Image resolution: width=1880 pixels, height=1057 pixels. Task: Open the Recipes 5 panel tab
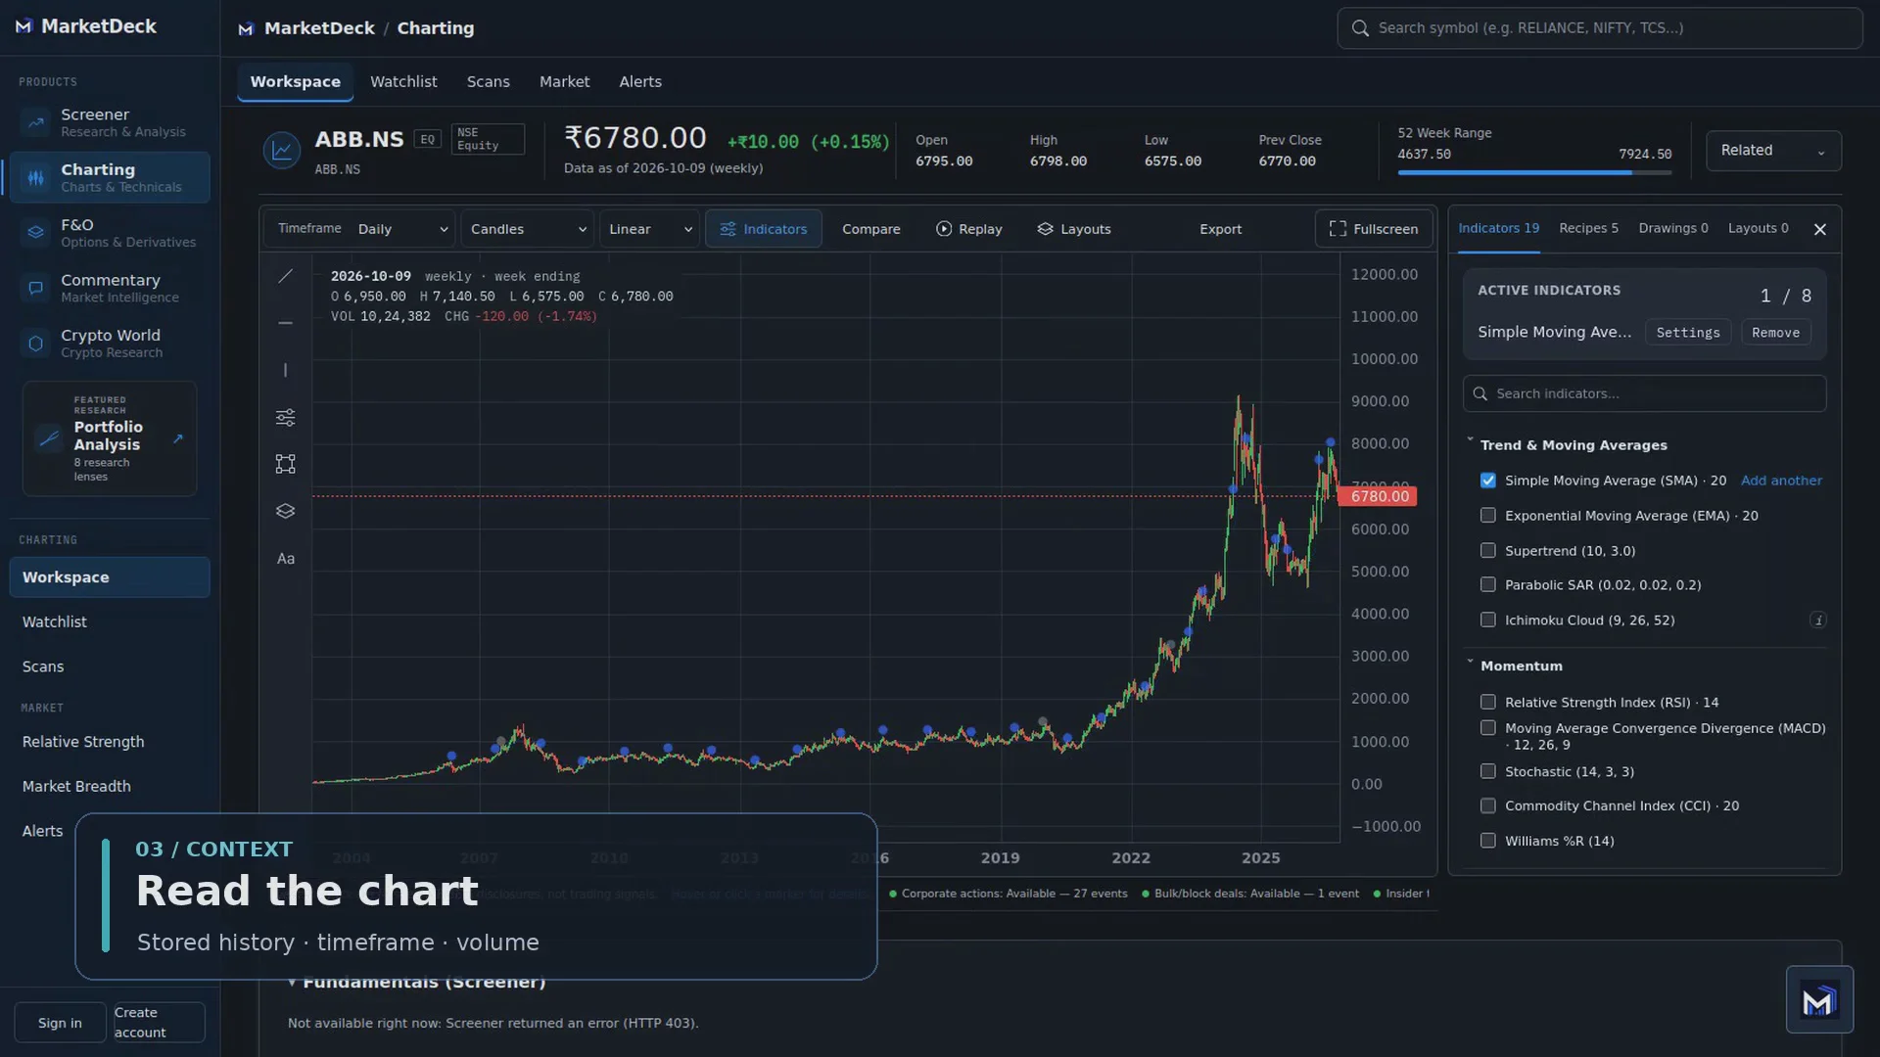click(1588, 228)
